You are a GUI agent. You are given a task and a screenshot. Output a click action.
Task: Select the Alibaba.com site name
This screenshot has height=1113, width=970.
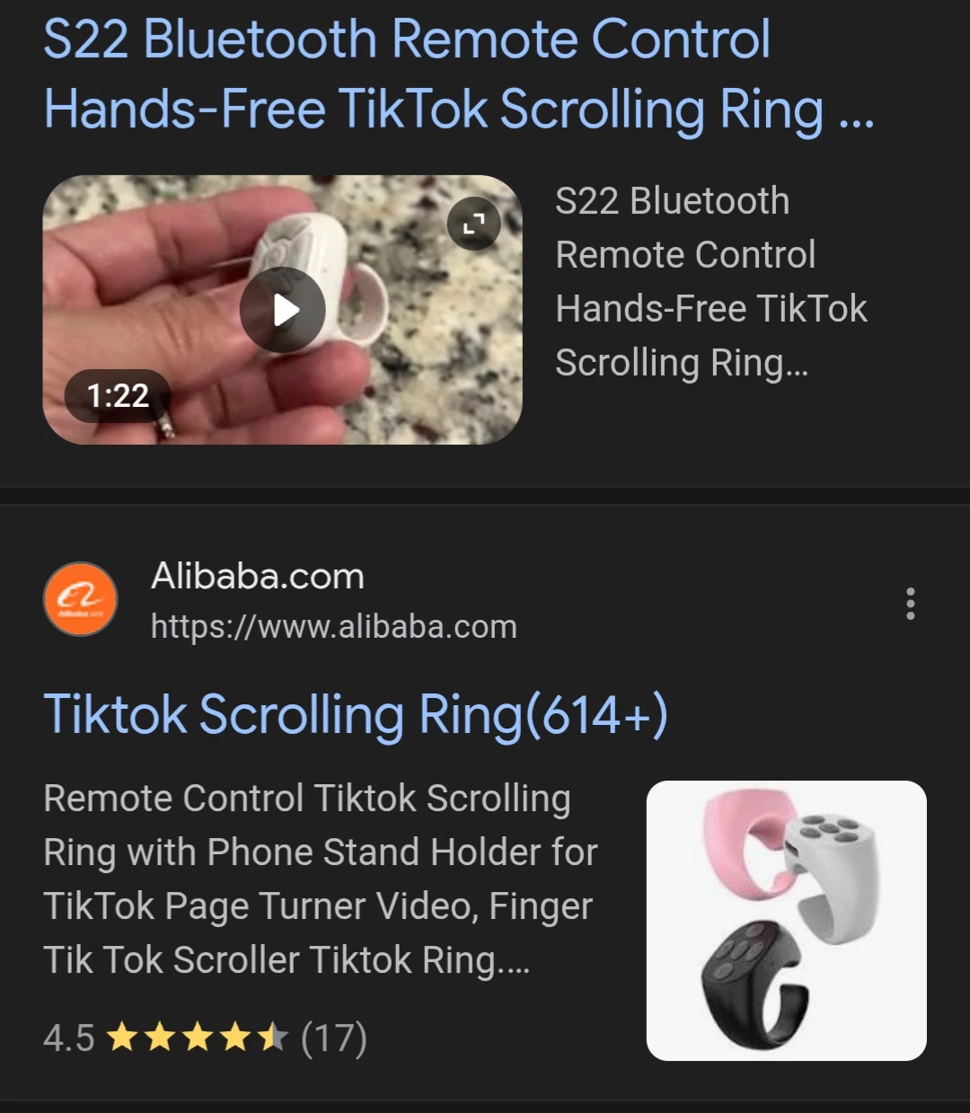(x=258, y=576)
